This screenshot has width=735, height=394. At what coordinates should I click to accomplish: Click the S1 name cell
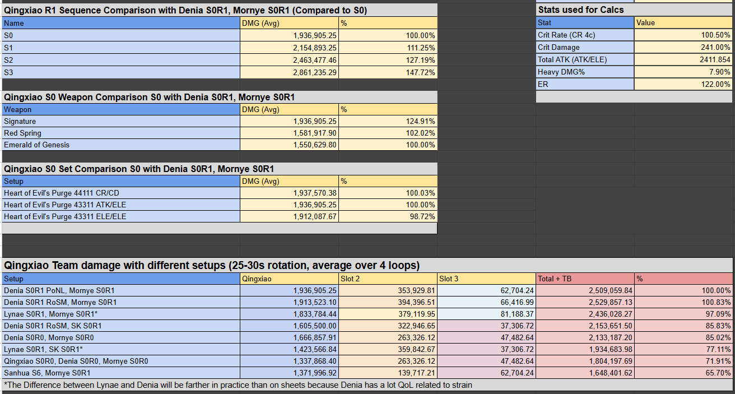pos(121,48)
